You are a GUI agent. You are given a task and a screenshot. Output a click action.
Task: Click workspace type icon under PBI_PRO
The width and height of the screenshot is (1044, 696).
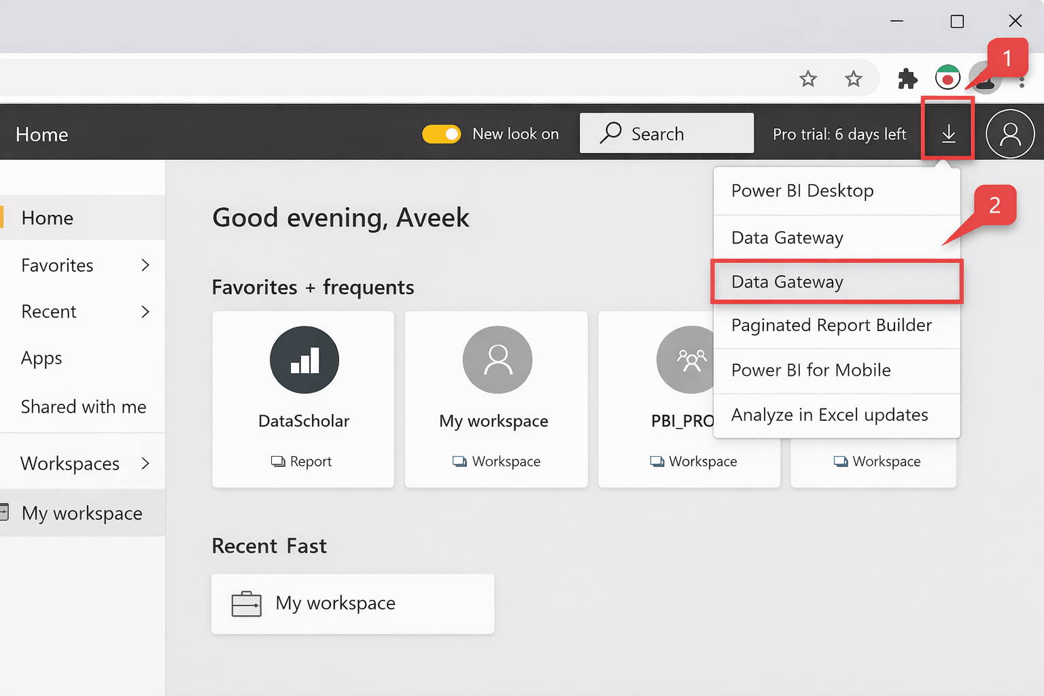(x=657, y=462)
